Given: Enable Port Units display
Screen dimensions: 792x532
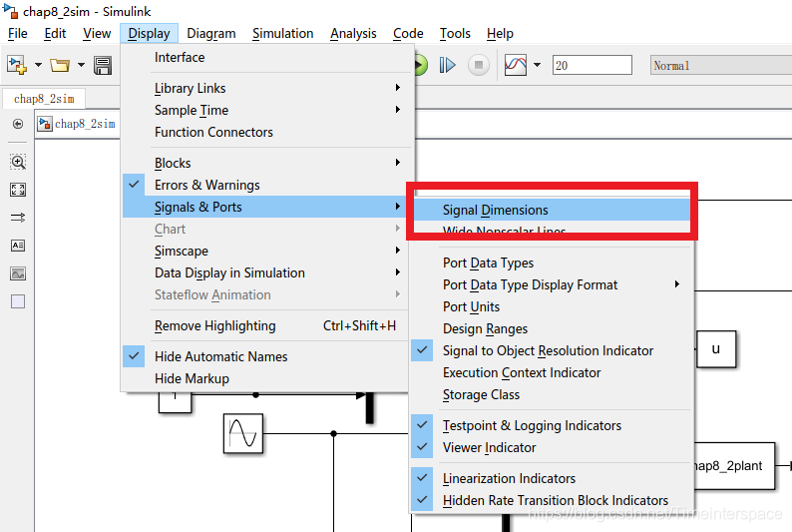Looking at the screenshot, I should tap(552, 307).
